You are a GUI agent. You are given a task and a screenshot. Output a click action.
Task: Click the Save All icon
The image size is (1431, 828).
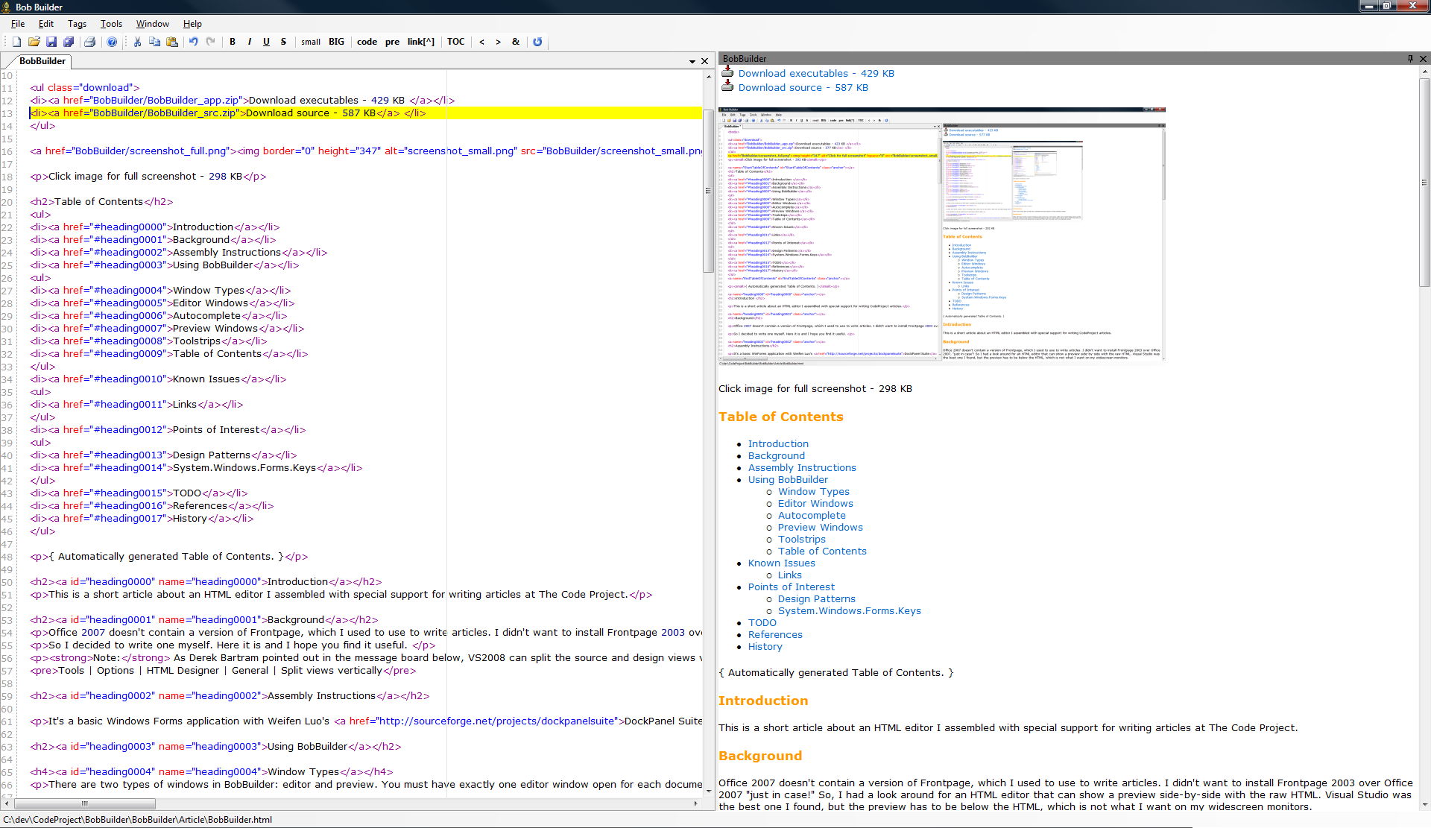pyautogui.click(x=69, y=42)
